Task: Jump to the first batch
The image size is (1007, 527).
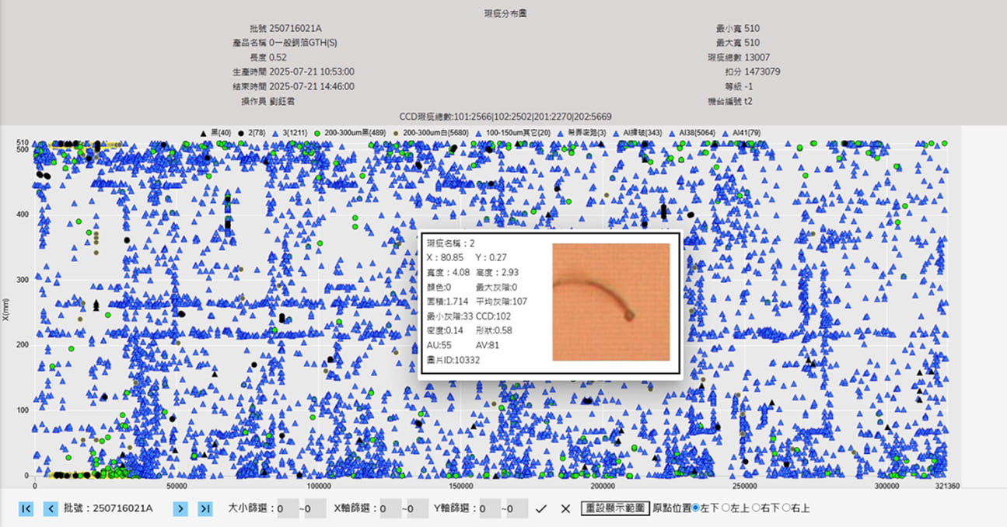Action: (x=26, y=508)
